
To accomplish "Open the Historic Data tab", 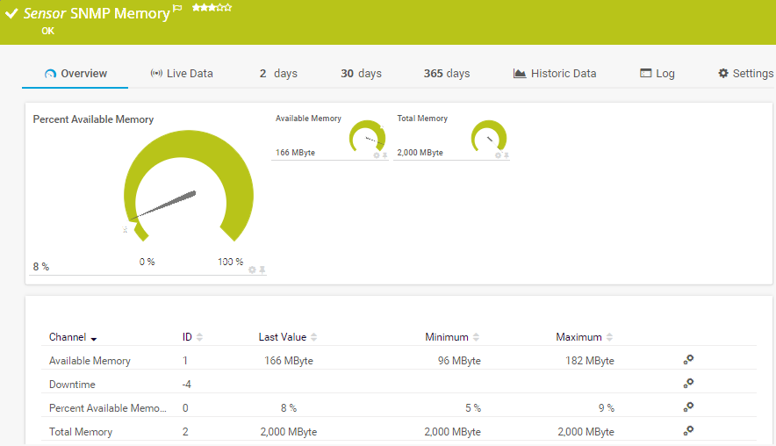I will 555,74.
